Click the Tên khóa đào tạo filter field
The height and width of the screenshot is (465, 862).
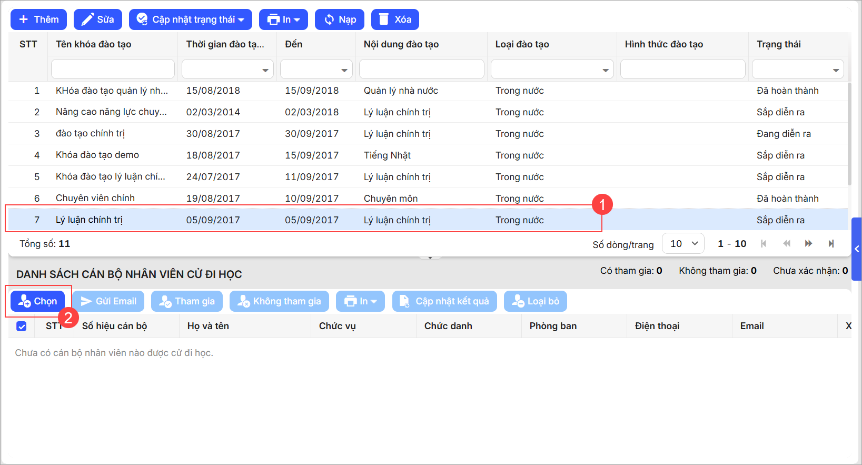tap(113, 70)
